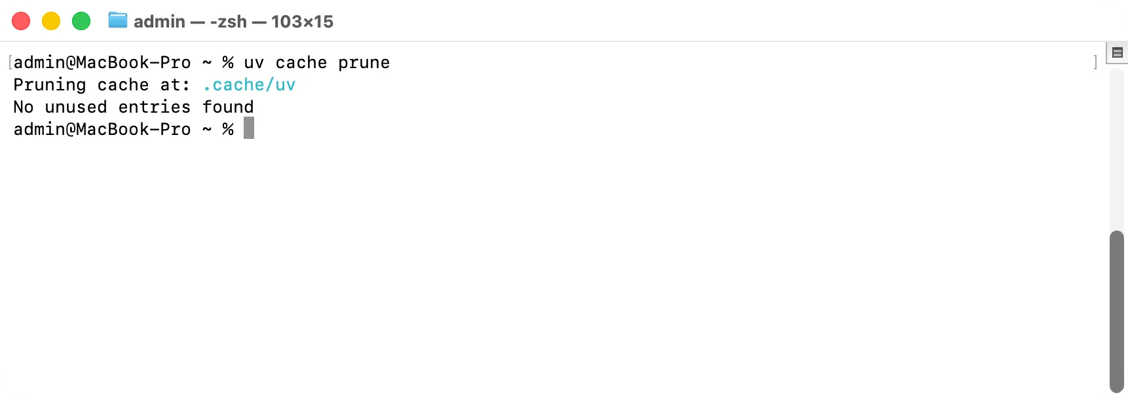Click "admin@MacBook-Pro" in the first prompt line

[x=102, y=63]
